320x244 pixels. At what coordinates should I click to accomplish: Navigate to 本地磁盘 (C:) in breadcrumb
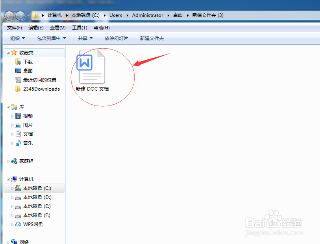(84, 15)
